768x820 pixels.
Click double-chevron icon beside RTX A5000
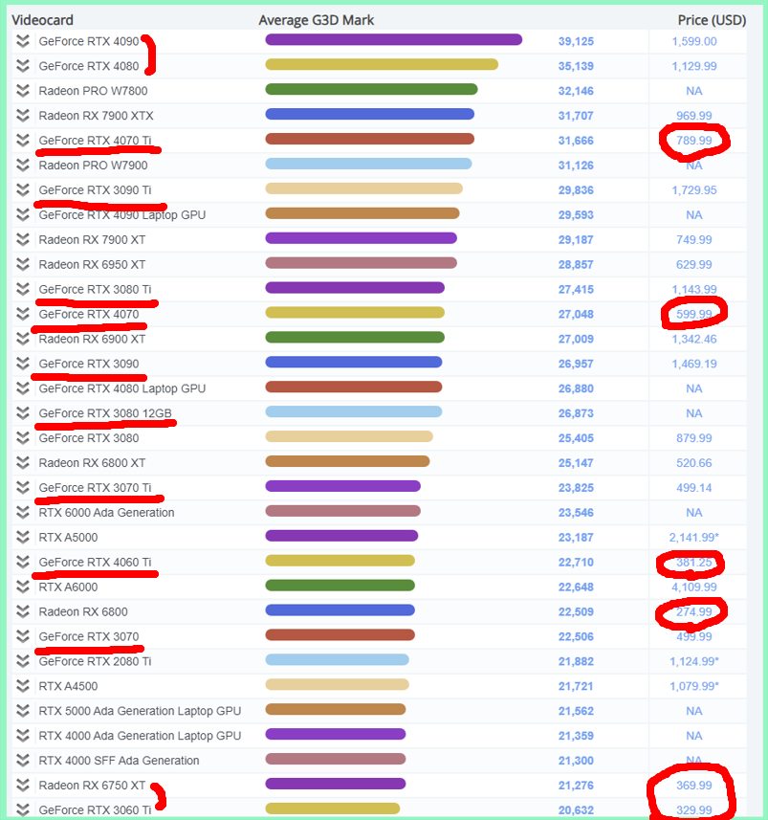point(23,537)
